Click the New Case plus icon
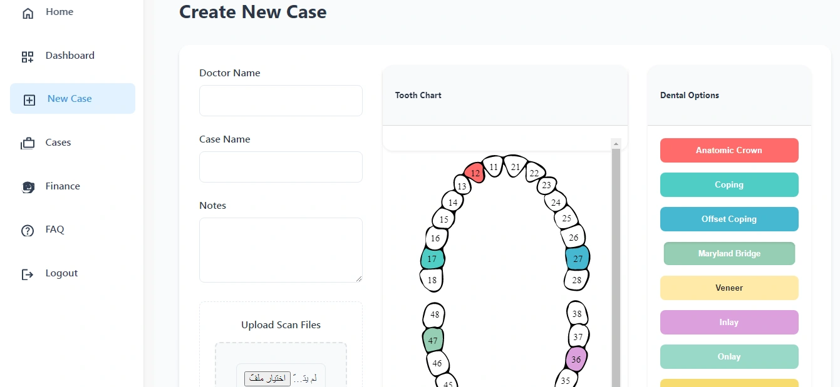 click(29, 100)
